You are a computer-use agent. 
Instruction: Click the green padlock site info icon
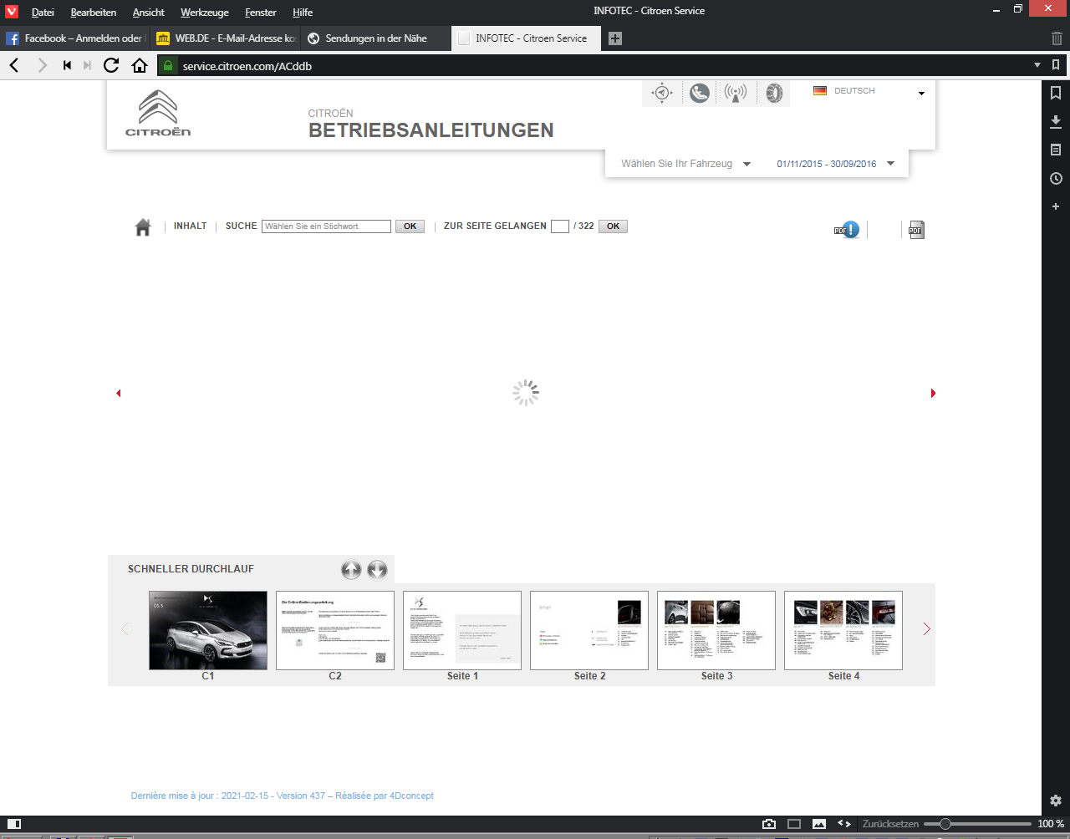click(x=168, y=65)
